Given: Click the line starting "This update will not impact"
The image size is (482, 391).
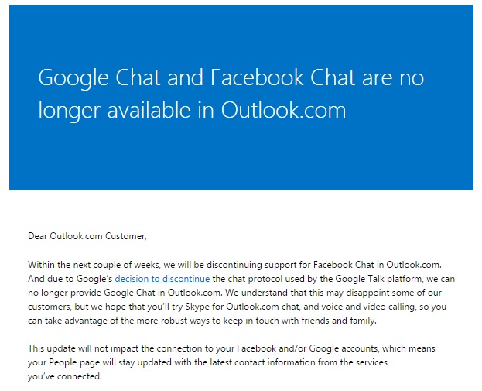Looking at the screenshot, I should click(x=231, y=348).
